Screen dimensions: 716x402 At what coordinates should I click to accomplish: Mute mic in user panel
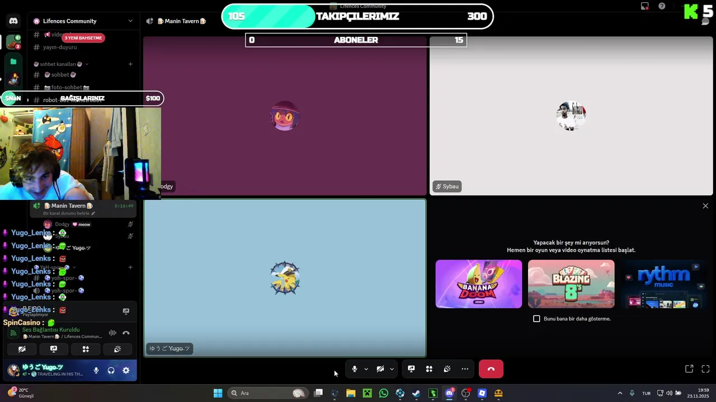pos(96,370)
